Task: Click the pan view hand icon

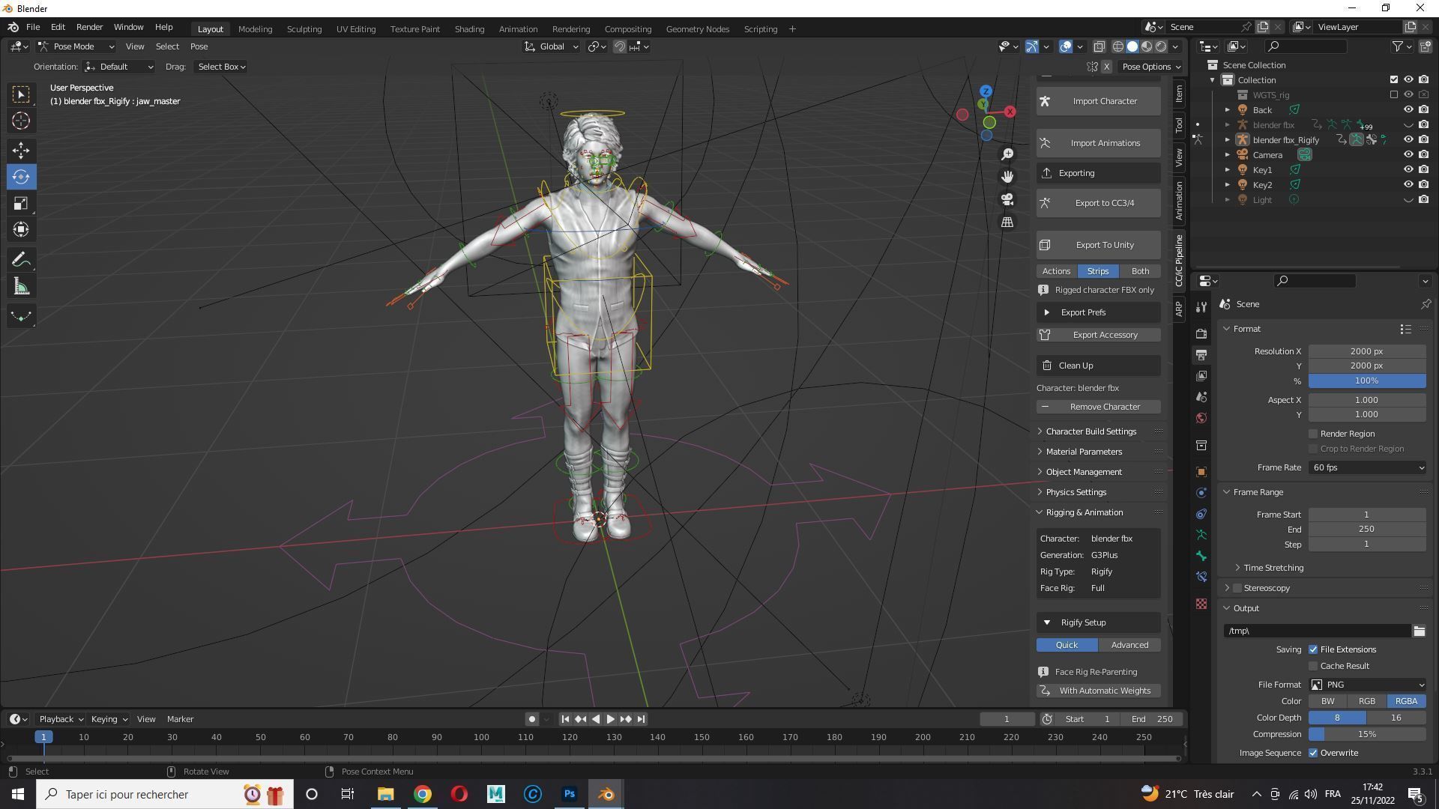Action: pyautogui.click(x=1007, y=177)
